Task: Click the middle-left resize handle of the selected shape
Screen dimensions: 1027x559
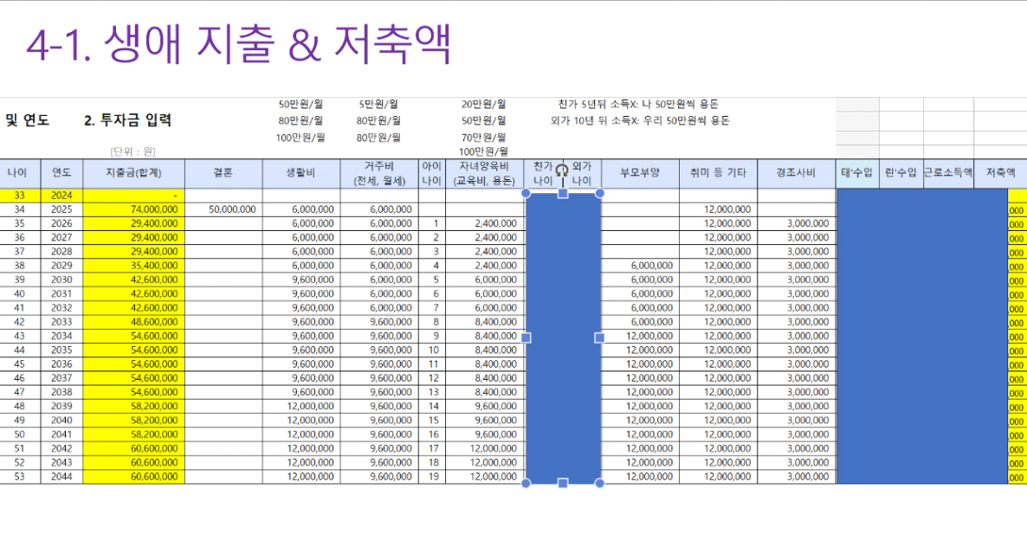Action: click(x=526, y=337)
